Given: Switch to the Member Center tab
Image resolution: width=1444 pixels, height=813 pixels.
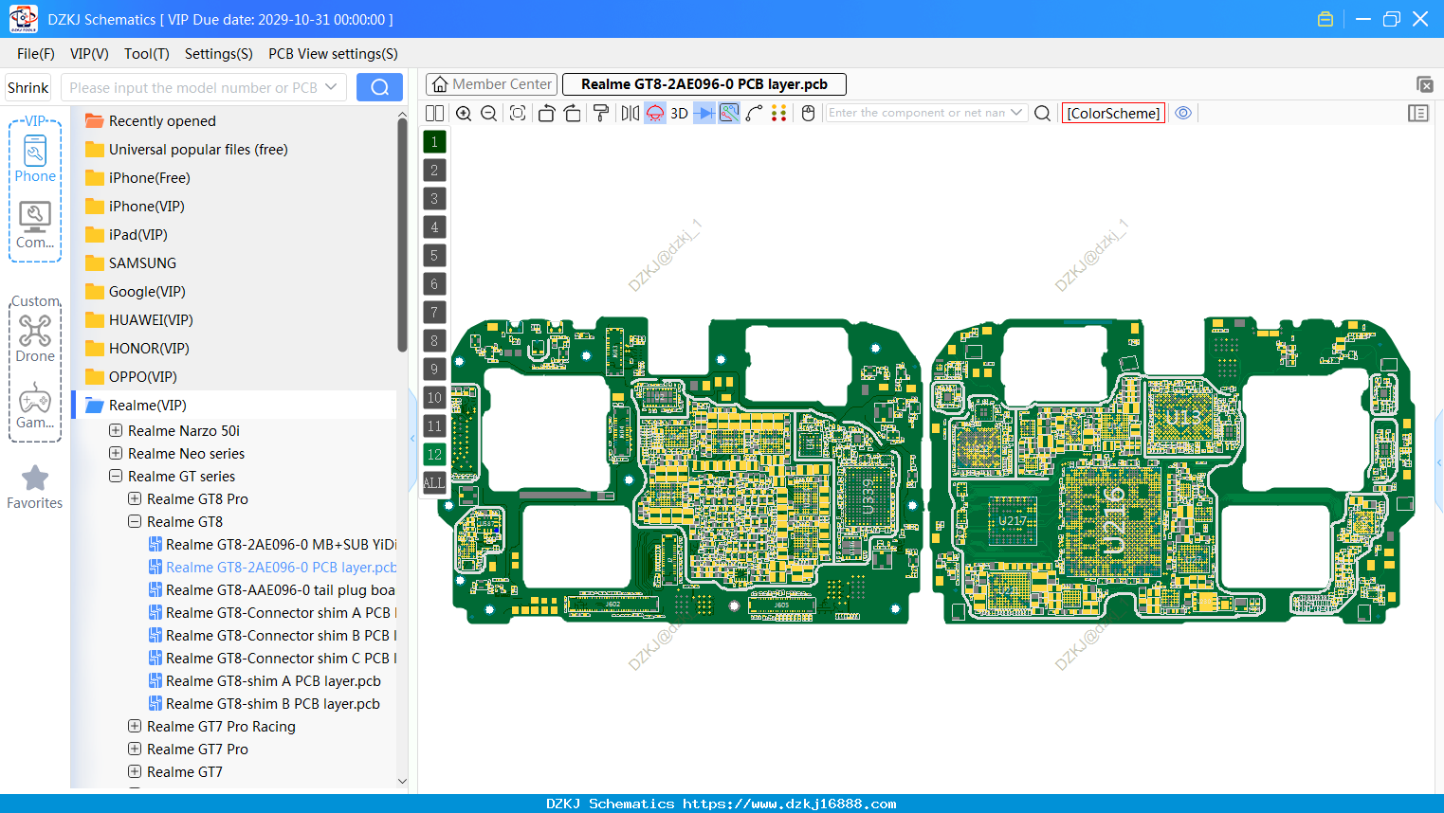Looking at the screenshot, I should click(x=492, y=84).
